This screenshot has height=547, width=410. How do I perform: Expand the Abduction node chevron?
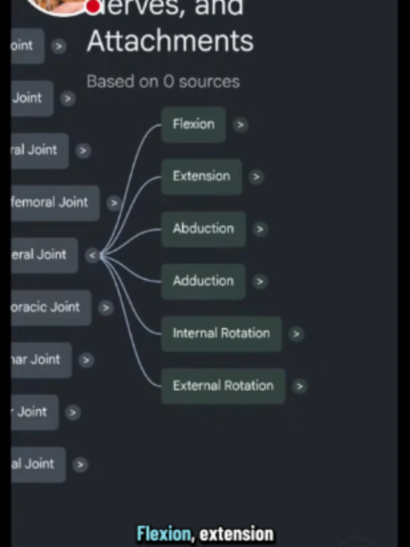click(x=260, y=229)
